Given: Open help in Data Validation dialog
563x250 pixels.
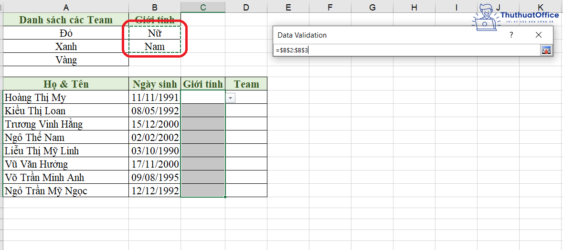Looking at the screenshot, I should [x=511, y=35].
